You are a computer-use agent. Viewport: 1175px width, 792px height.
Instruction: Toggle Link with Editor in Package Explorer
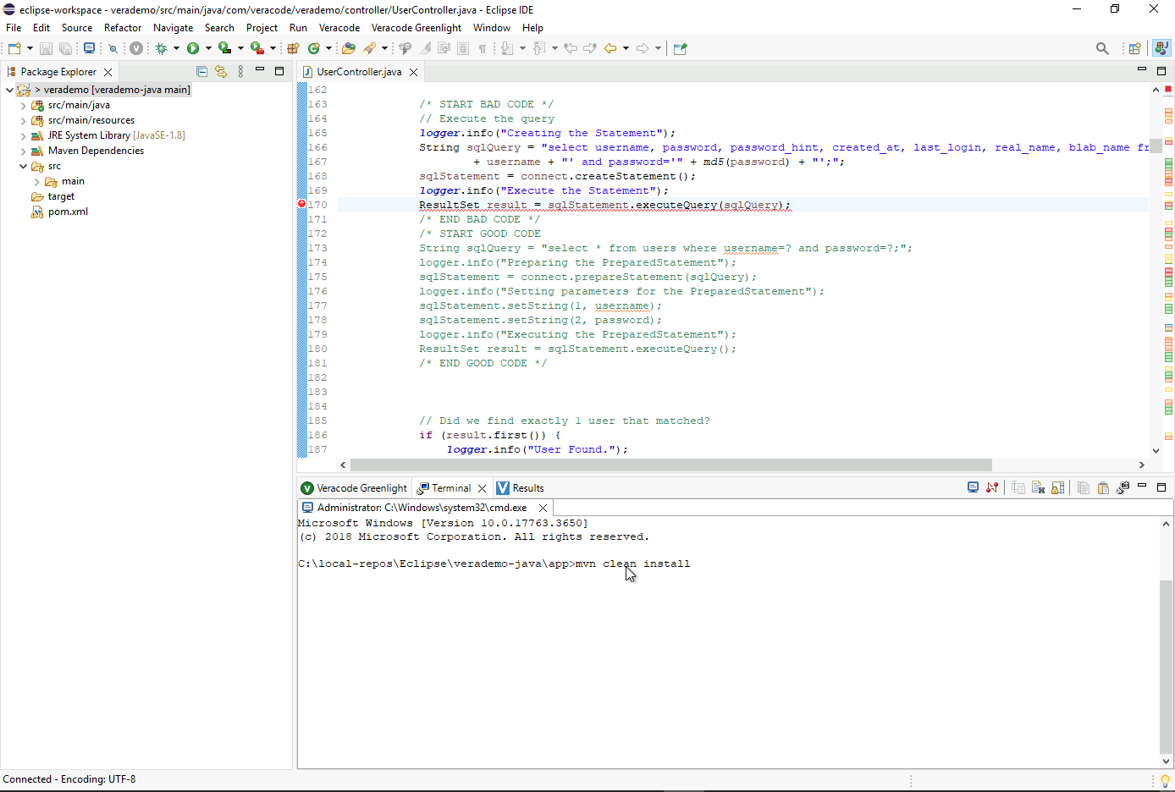(x=221, y=72)
